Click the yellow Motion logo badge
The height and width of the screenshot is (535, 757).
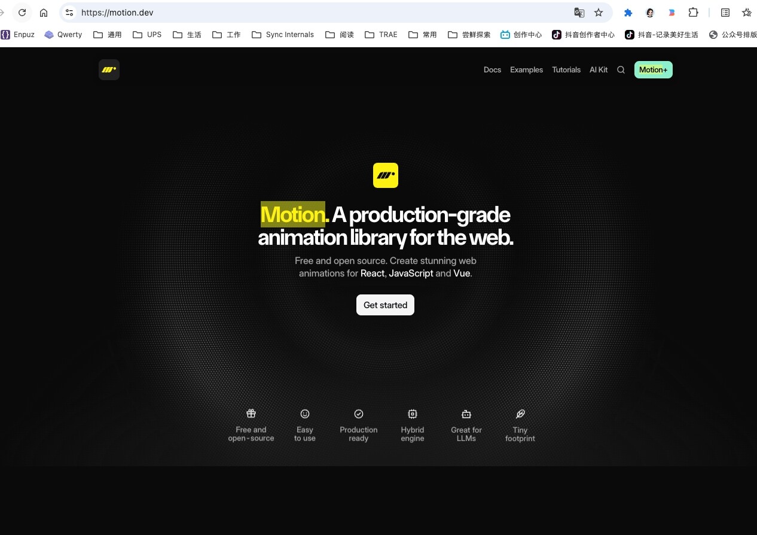pyautogui.click(x=386, y=175)
